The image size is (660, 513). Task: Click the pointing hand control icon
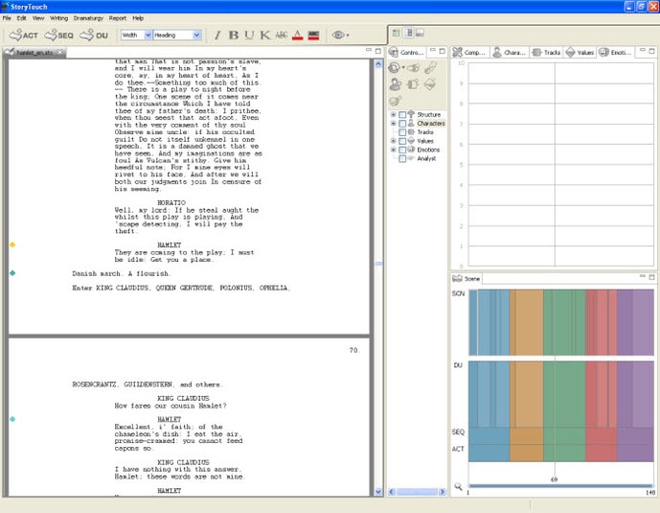click(414, 68)
